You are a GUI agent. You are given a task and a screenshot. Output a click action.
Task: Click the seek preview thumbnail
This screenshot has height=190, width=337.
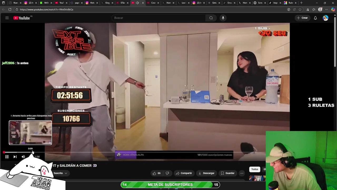coord(30,133)
